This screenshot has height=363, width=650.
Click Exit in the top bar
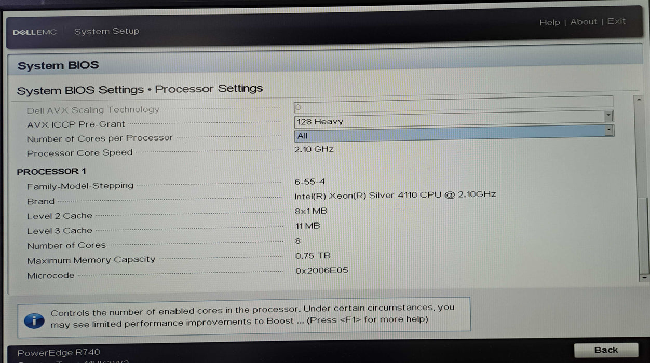[616, 21]
